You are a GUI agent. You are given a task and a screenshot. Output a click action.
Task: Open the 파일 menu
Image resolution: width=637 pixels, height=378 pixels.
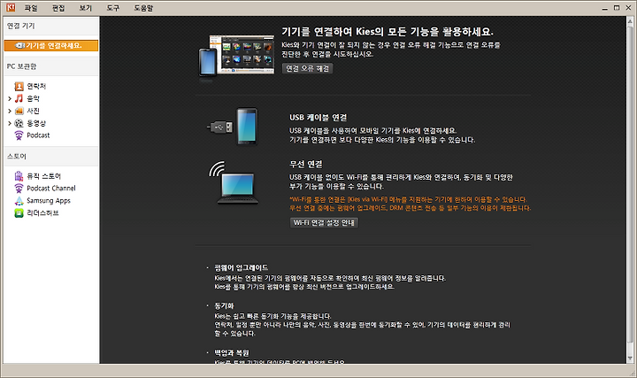tap(30, 8)
